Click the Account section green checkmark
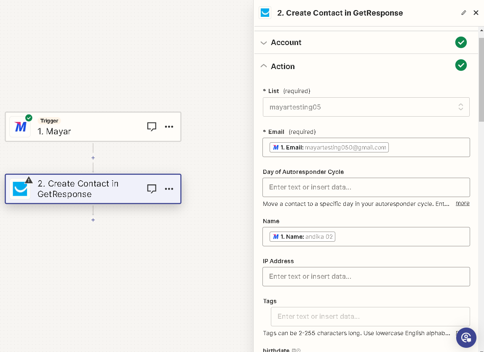 [x=461, y=42]
